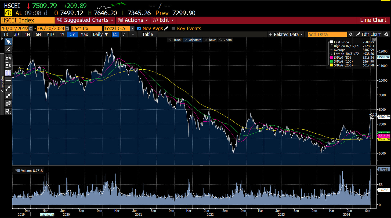391x218 pixels.
Task: Select the text annotation T tool
Action: [x=8, y=73]
